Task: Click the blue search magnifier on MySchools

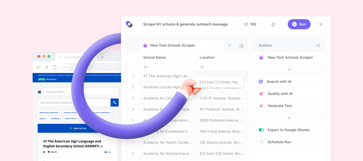Action: [115, 102]
